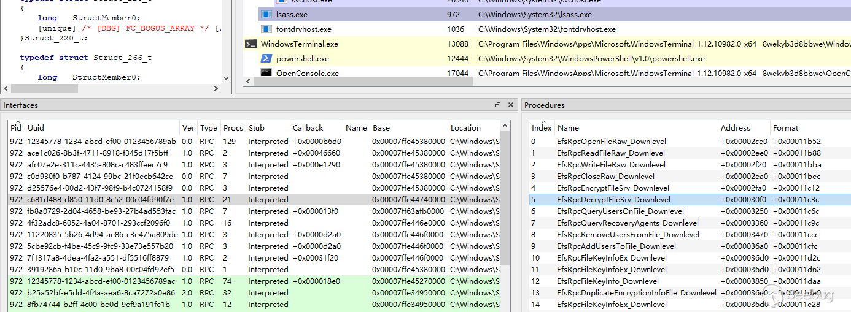Image resolution: width=851 pixels, height=312 pixels.
Task: Select interface 11220835-5b26-4d94-ae86-c3e475a809de
Action: [103, 234]
